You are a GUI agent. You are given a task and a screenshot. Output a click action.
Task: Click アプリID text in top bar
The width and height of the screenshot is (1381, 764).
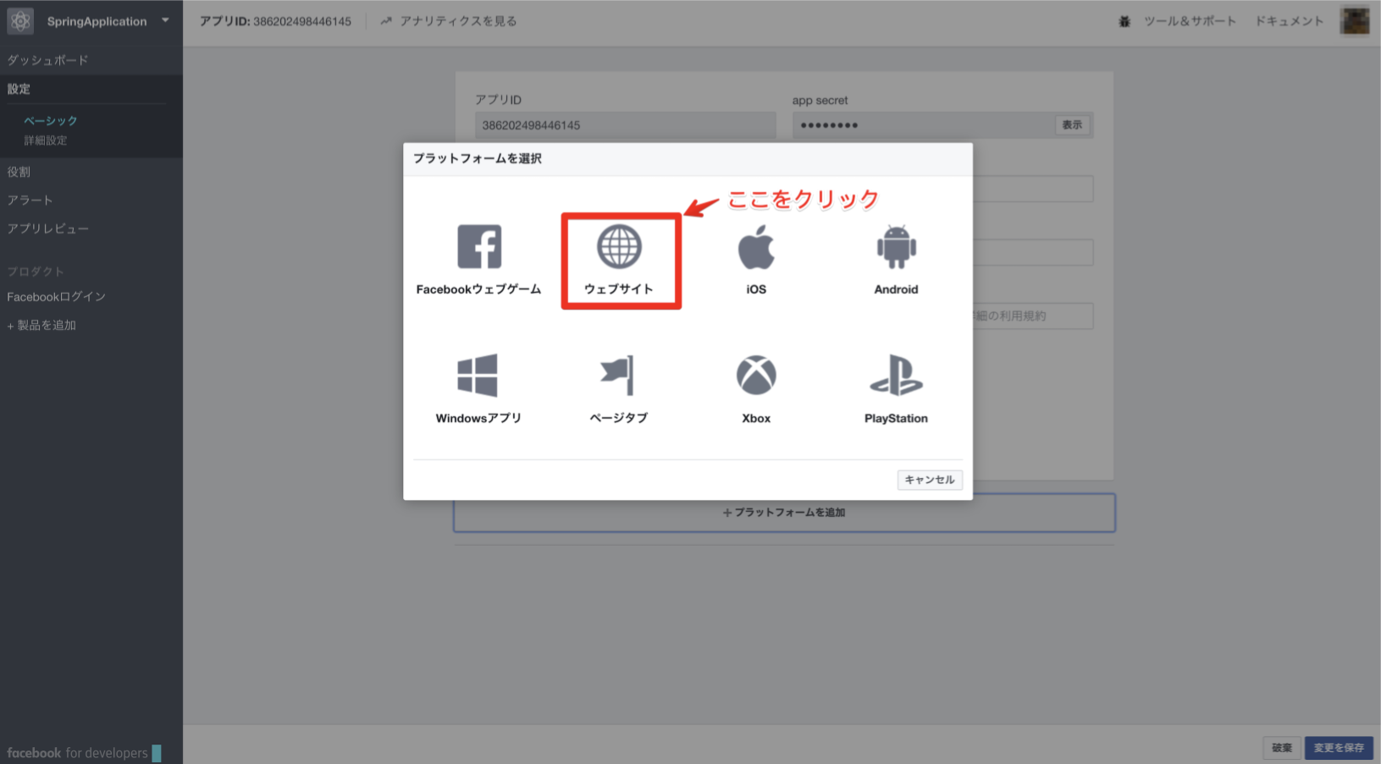(275, 21)
